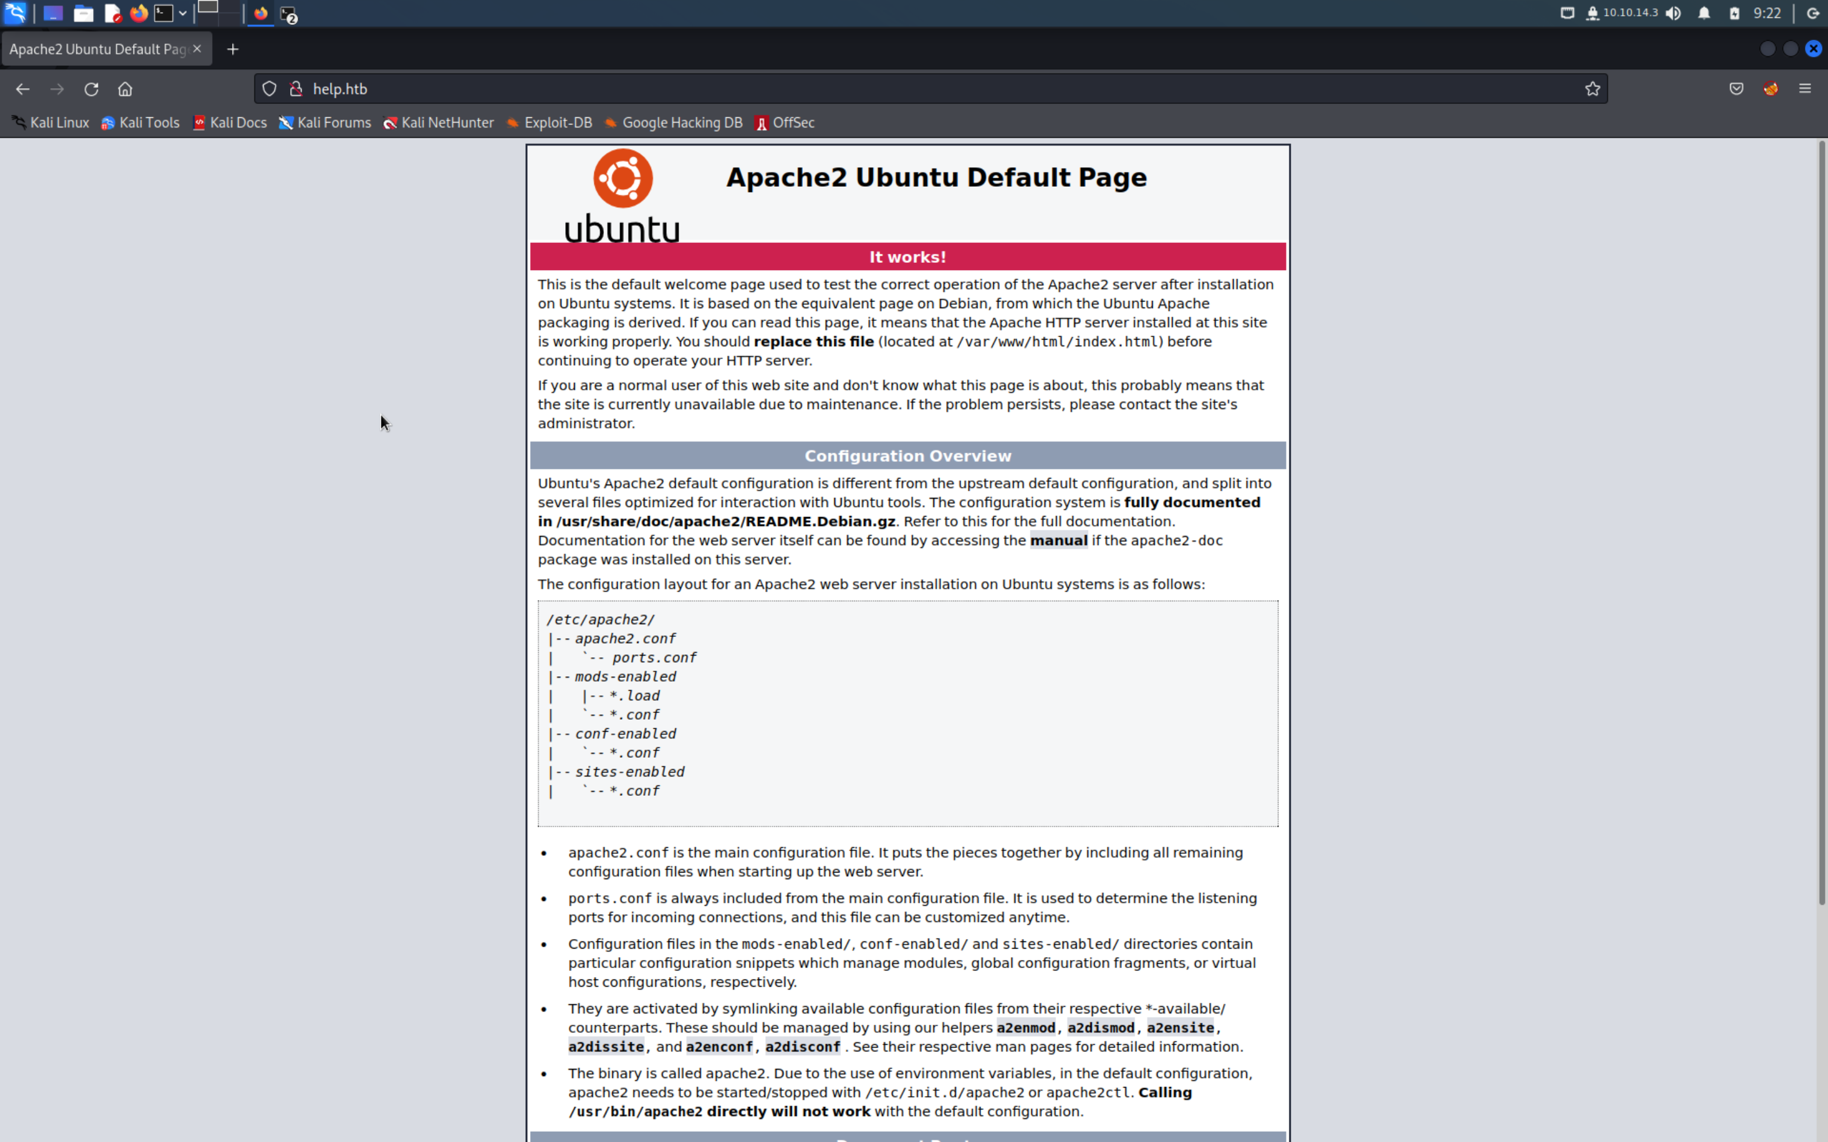Viewport: 1828px width, 1142px height.
Task: Click the /etc/apache2/ root path line
Action: [600, 620]
